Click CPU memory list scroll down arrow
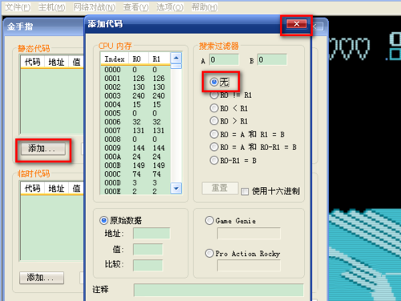 [176, 188]
